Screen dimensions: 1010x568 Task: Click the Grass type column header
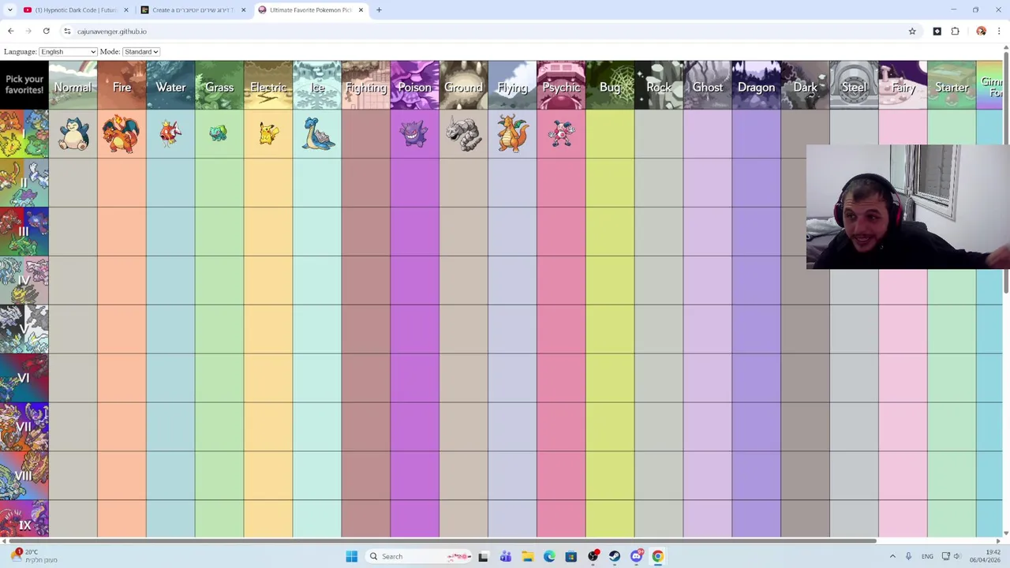[220, 85]
